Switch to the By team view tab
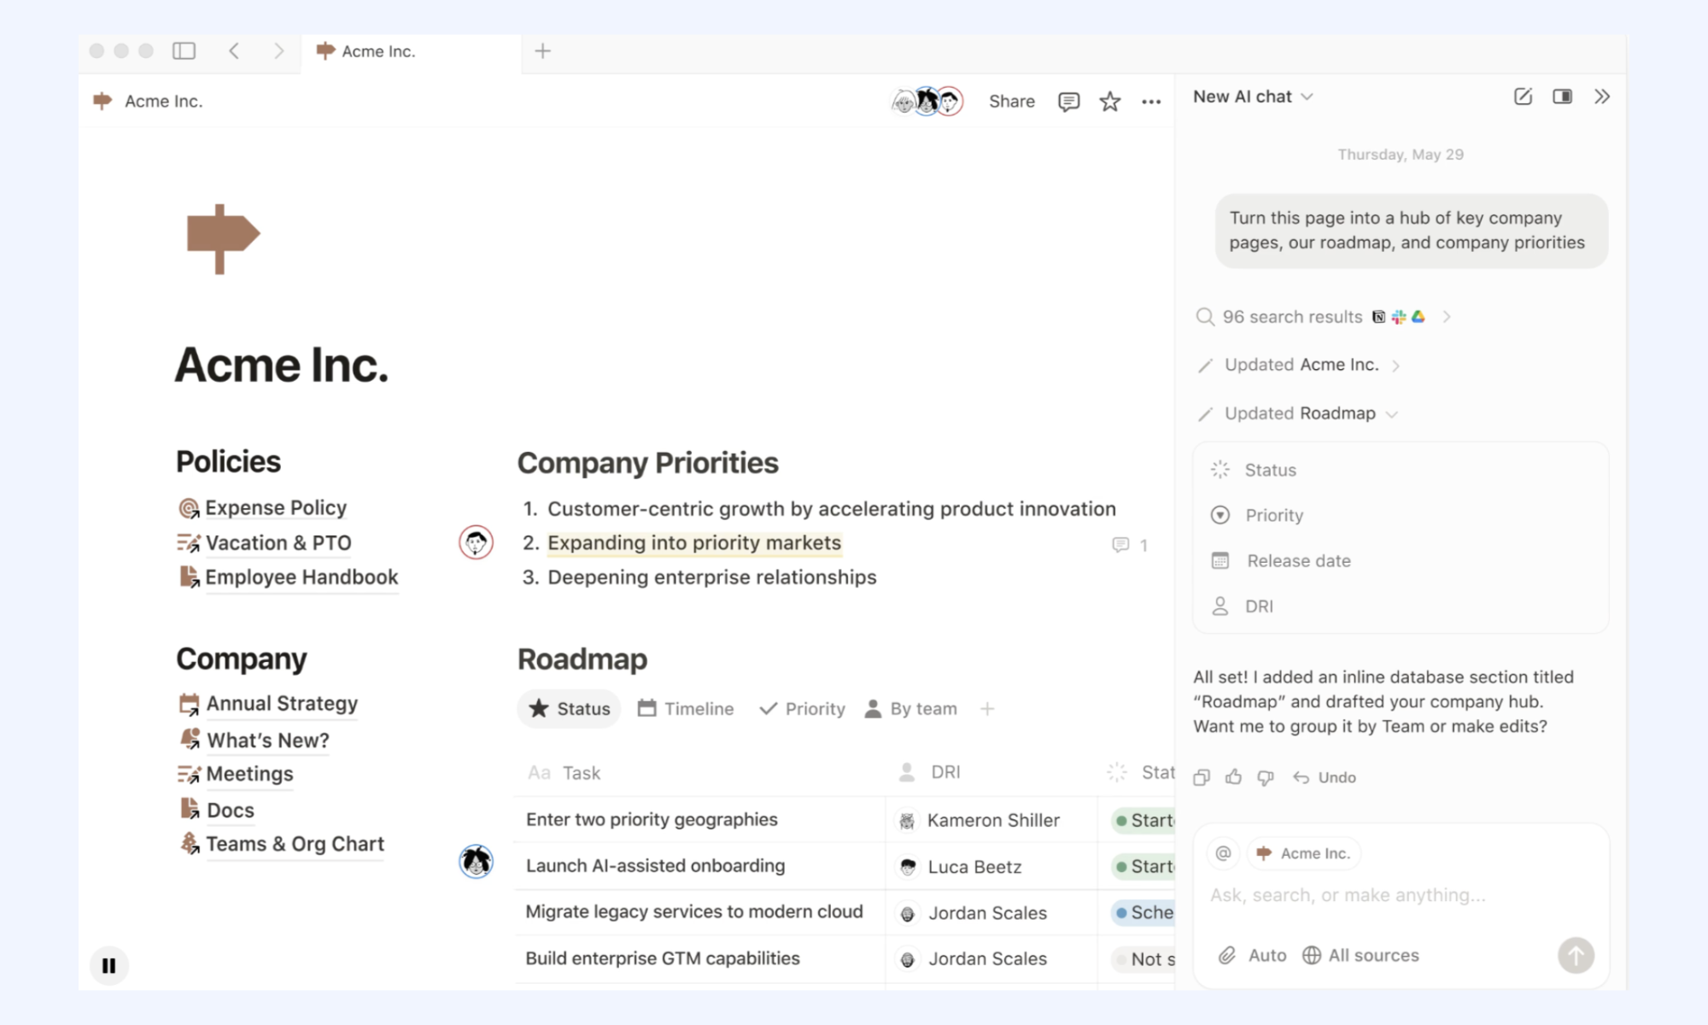The height and width of the screenshot is (1025, 1708). pyautogui.click(x=910, y=709)
